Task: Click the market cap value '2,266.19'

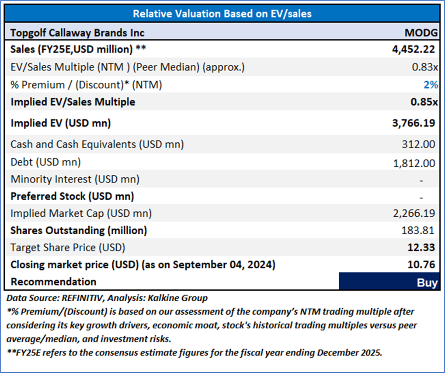Action: [414, 213]
